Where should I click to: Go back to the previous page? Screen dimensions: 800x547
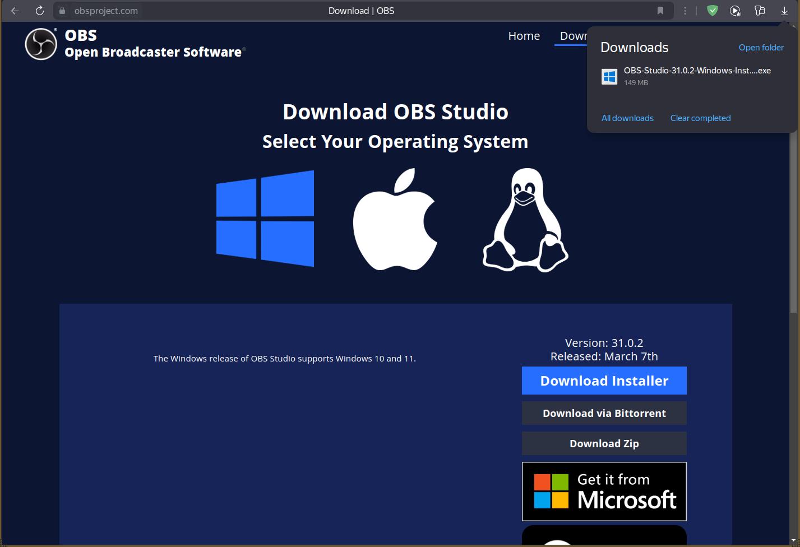[15, 11]
